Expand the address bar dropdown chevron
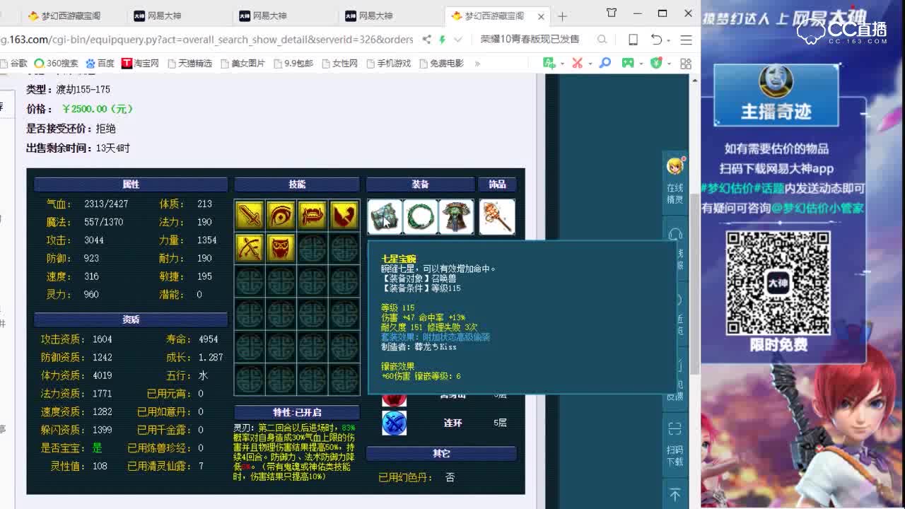 pyautogui.click(x=458, y=40)
